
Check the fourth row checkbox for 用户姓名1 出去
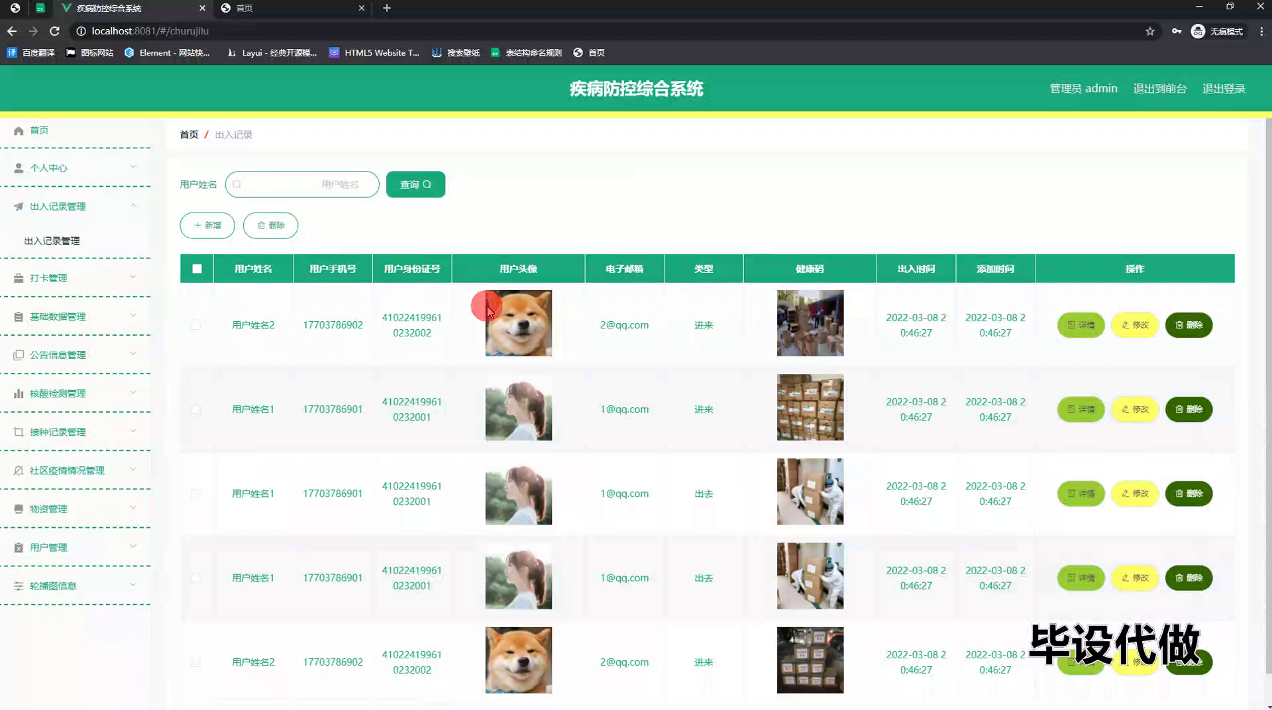click(x=195, y=578)
